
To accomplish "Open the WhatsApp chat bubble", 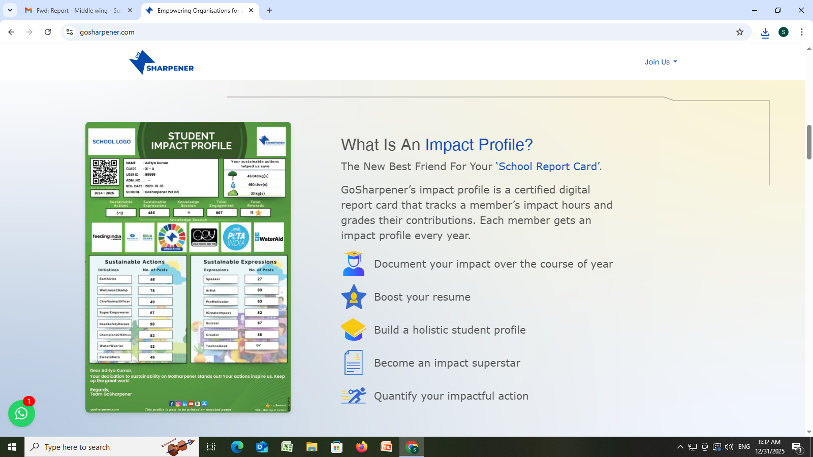I will tap(21, 413).
